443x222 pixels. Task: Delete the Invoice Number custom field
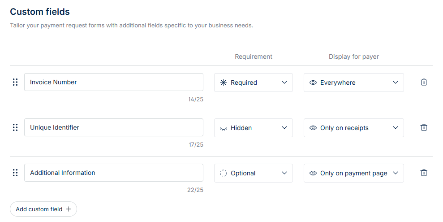click(x=424, y=83)
